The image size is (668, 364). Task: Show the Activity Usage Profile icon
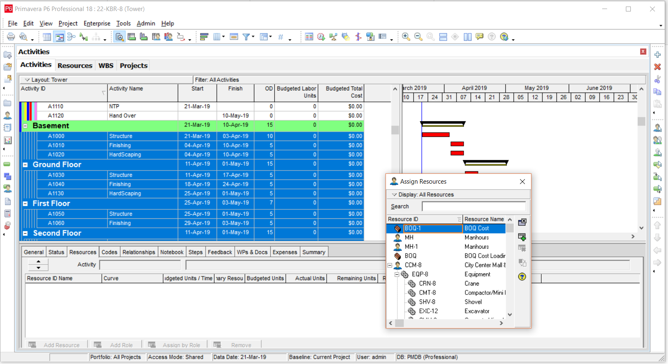(x=144, y=37)
